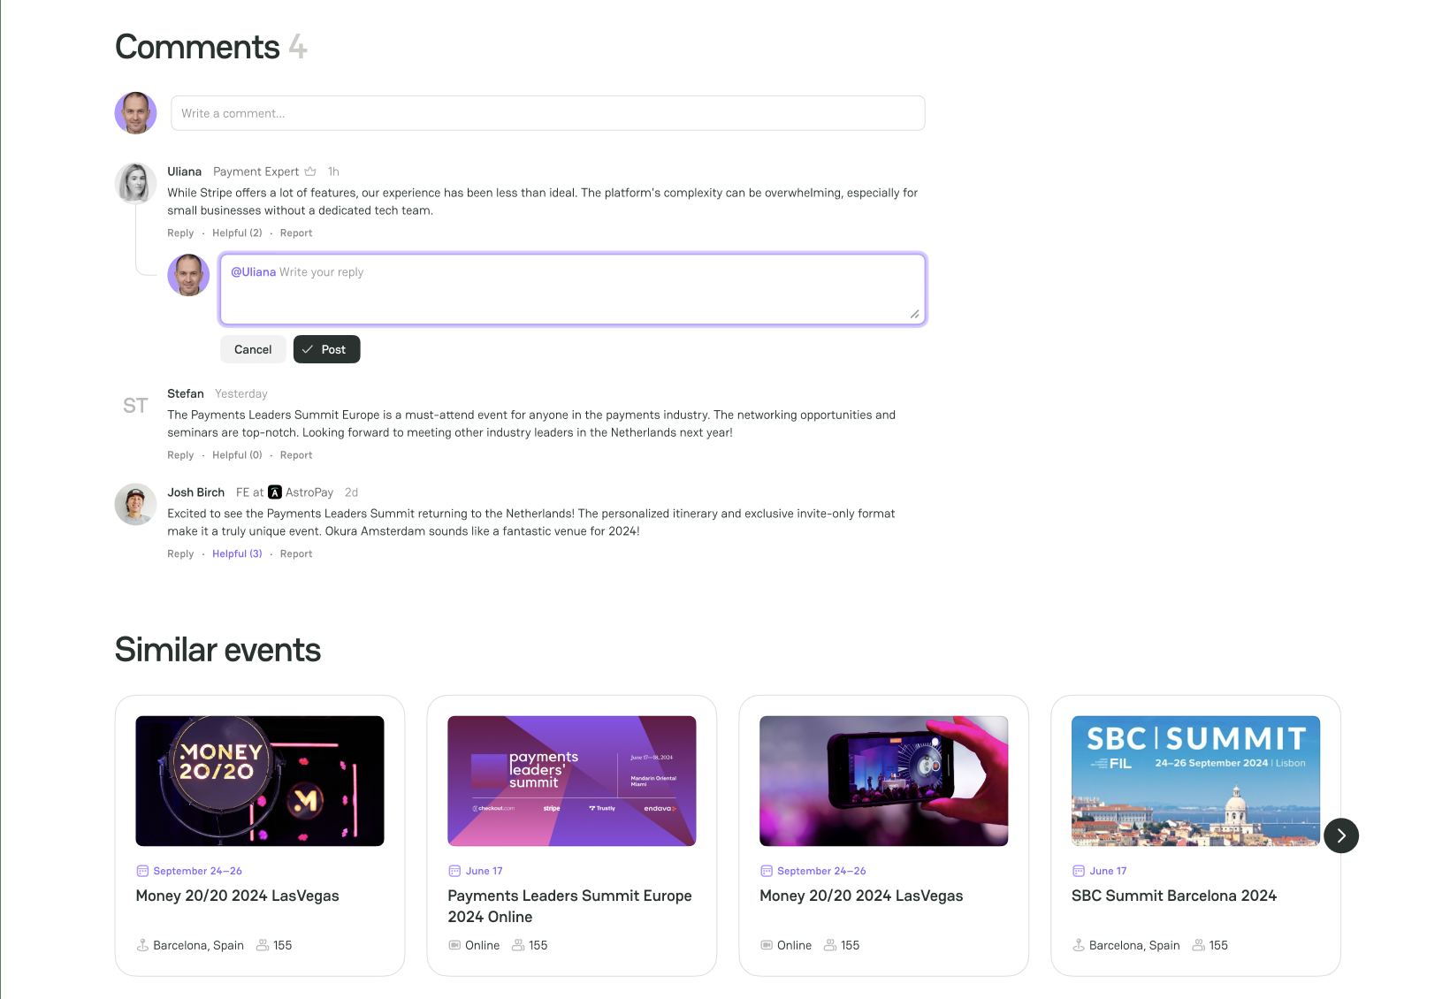Click Josh Birch's profile avatar

pyautogui.click(x=135, y=504)
